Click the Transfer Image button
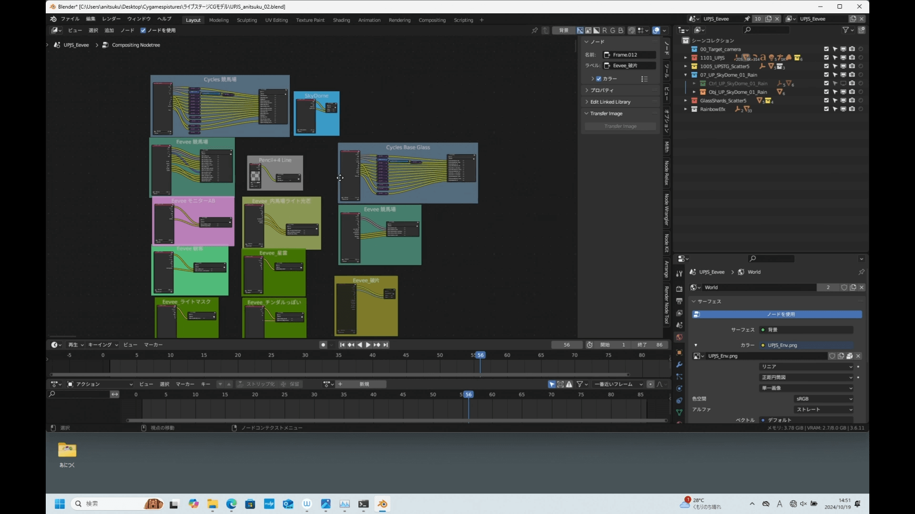This screenshot has height=514, width=915. pos(620,127)
